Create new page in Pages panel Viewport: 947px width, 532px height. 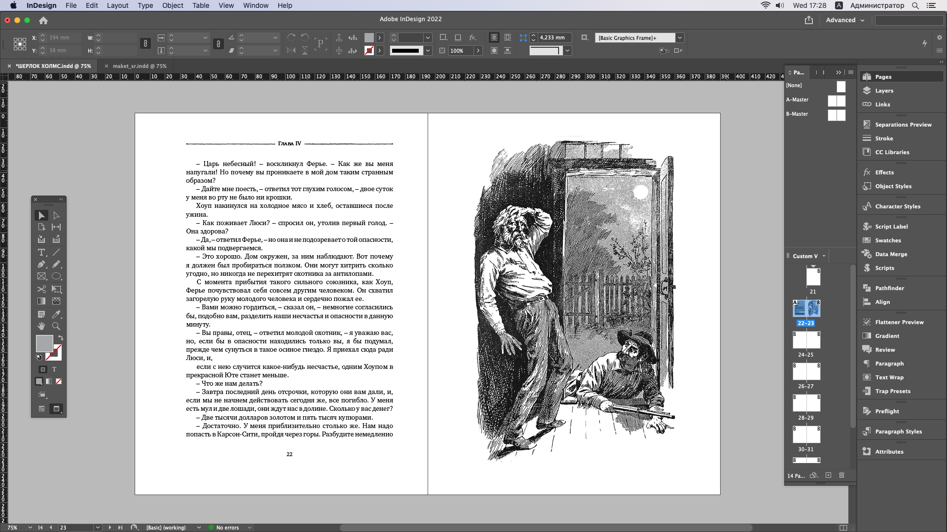pos(828,475)
